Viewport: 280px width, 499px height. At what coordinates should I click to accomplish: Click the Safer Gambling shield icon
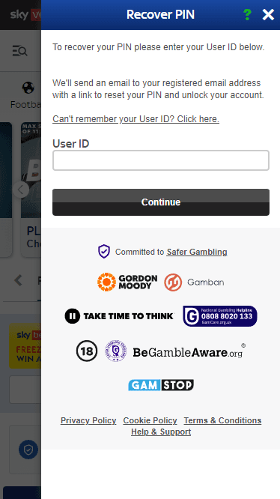coord(103,252)
